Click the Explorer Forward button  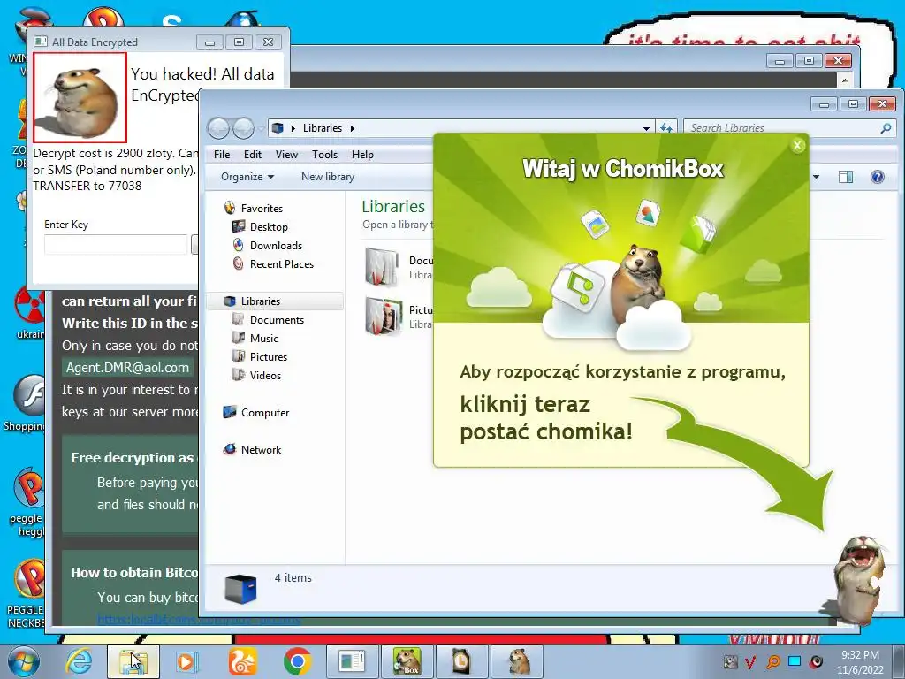[x=244, y=128]
